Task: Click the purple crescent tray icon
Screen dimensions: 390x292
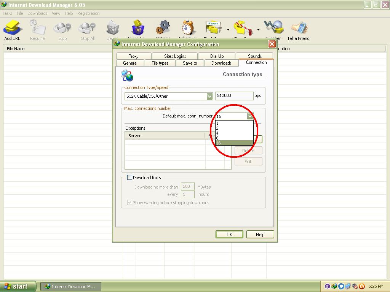Action: tap(327, 286)
